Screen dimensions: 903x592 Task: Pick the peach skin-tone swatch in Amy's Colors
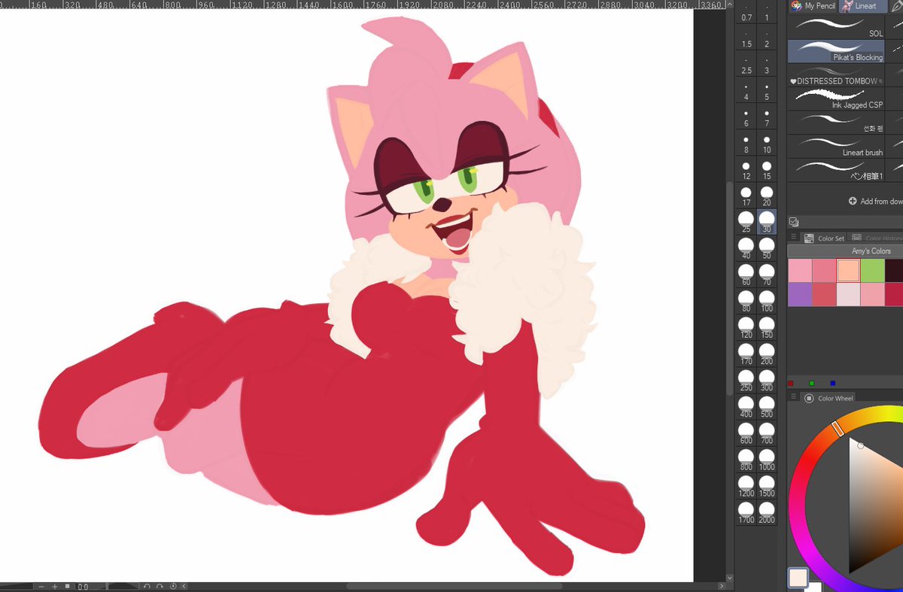[x=848, y=271]
